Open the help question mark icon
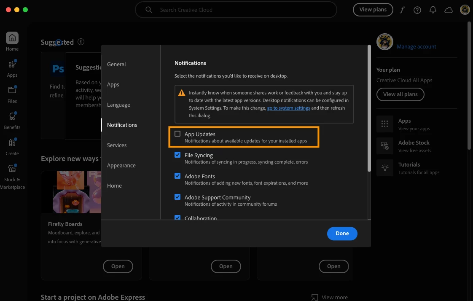This screenshot has height=301, width=473. [x=417, y=10]
